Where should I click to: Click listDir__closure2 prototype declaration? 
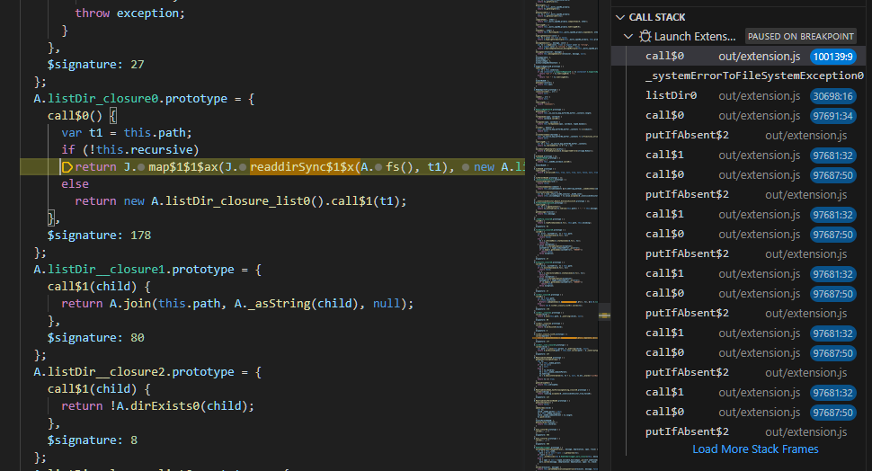pyautogui.click(x=147, y=371)
